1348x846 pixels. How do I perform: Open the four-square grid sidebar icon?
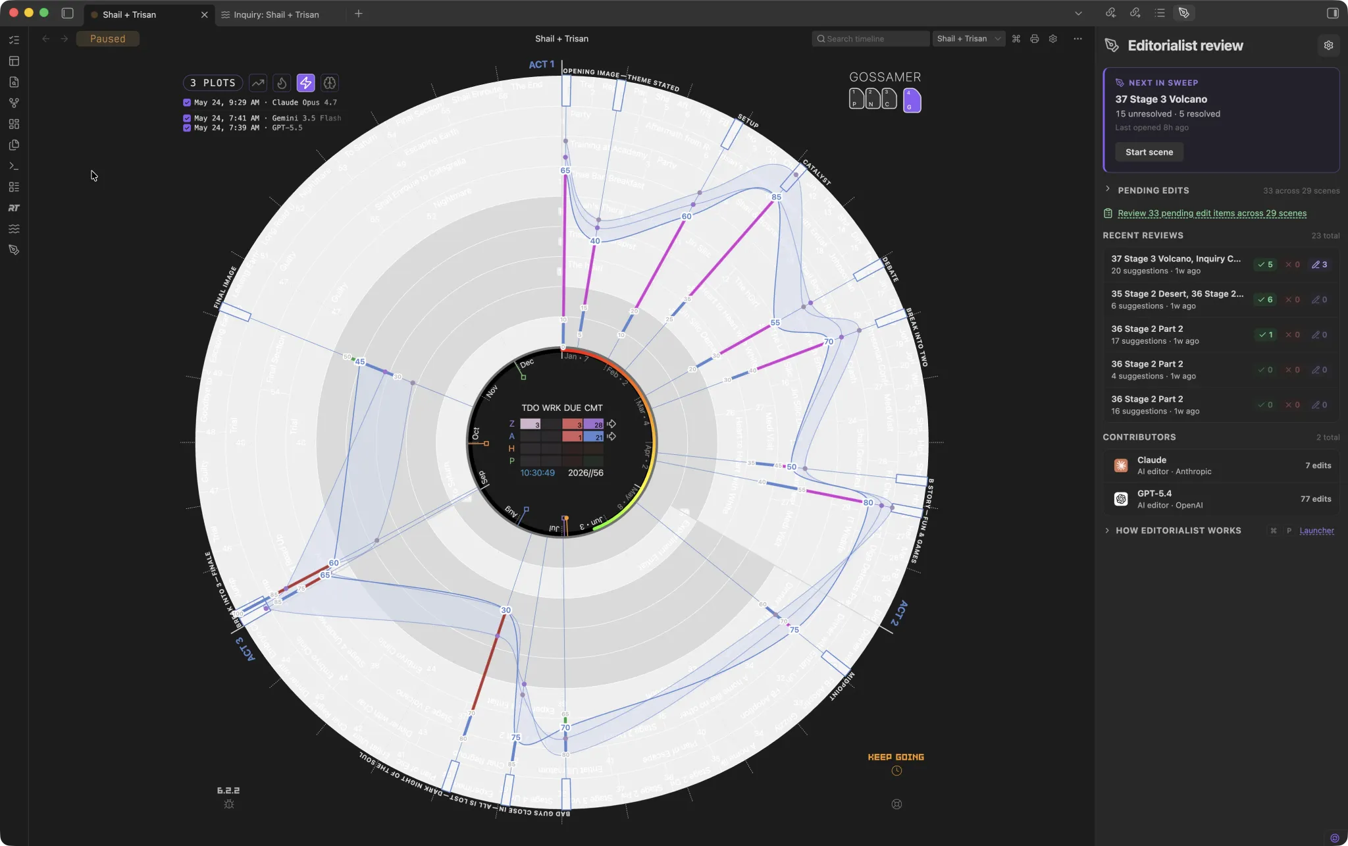(x=14, y=124)
